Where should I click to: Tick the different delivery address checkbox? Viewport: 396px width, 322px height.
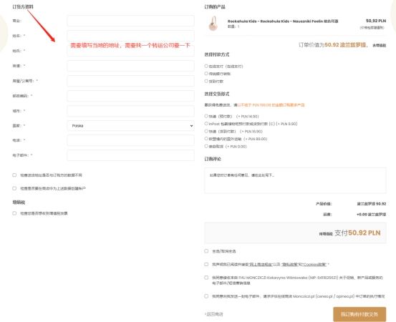pyautogui.click(x=14, y=175)
